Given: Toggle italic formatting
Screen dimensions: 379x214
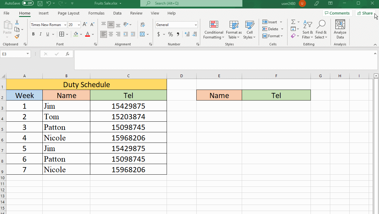Looking at the screenshot, I should pos(40,34).
